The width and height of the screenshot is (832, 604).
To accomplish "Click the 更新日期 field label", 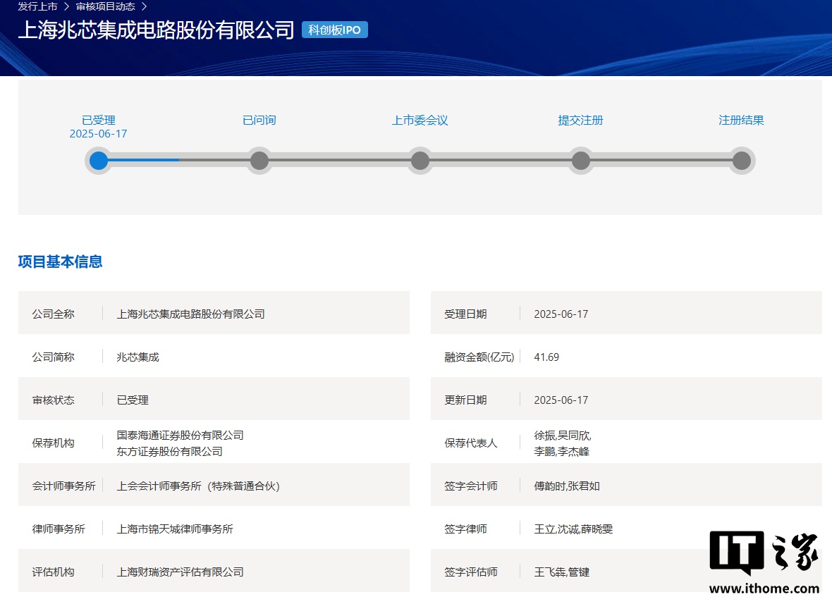I will click(x=465, y=400).
